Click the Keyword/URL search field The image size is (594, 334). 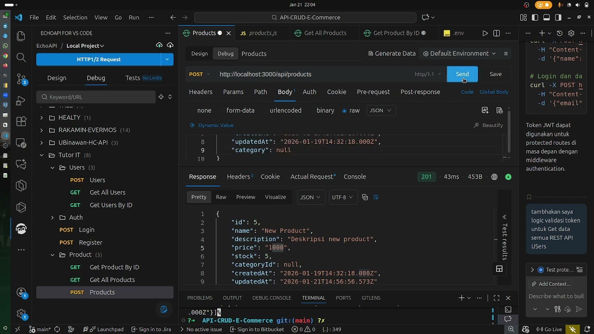[96, 97]
